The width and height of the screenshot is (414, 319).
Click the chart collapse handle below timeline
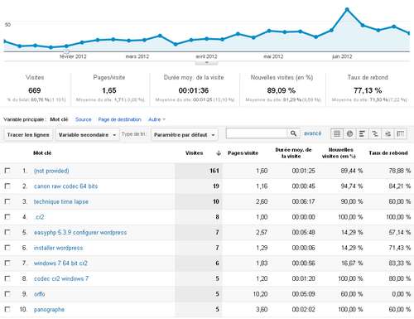[206, 63]
